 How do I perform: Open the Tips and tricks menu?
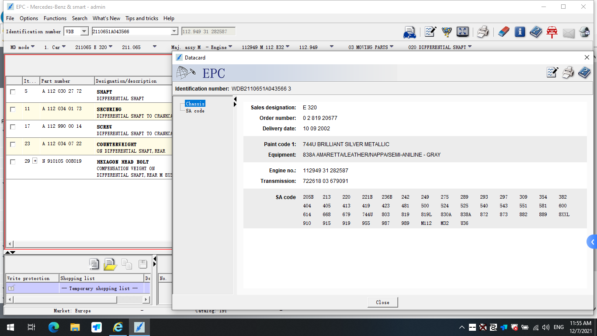[142, 18]
